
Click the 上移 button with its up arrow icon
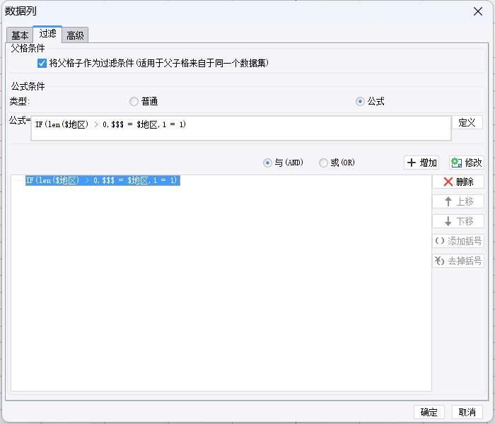[x=458, y=201]
